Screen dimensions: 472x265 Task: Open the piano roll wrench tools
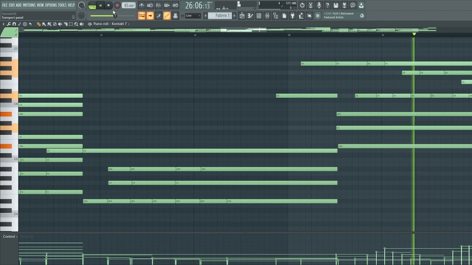pos(9,24)
